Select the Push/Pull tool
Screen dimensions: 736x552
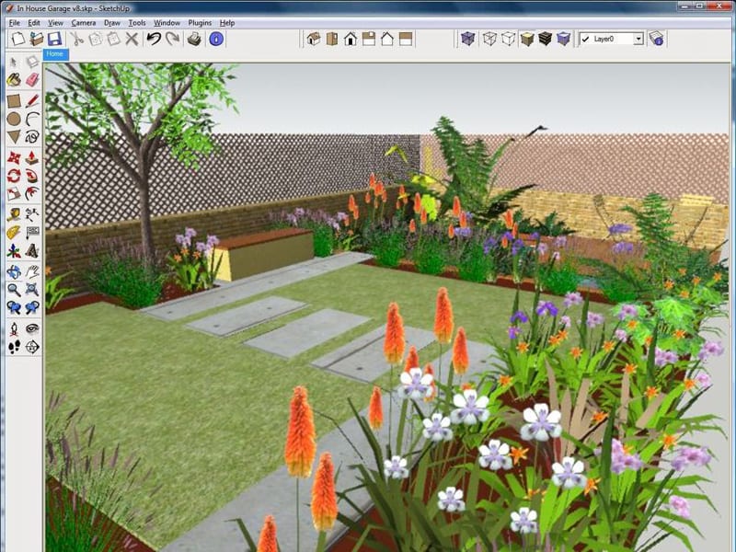point(32,157)
